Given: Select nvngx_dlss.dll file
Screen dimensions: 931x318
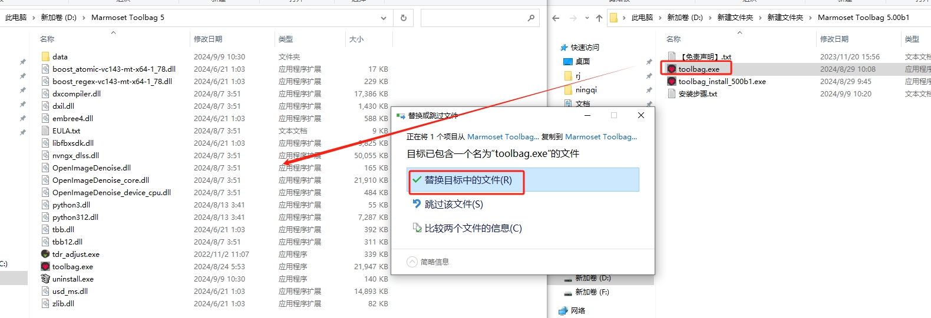Looking at the screenshot, I should pyautogui.click(x=75, y=155).
